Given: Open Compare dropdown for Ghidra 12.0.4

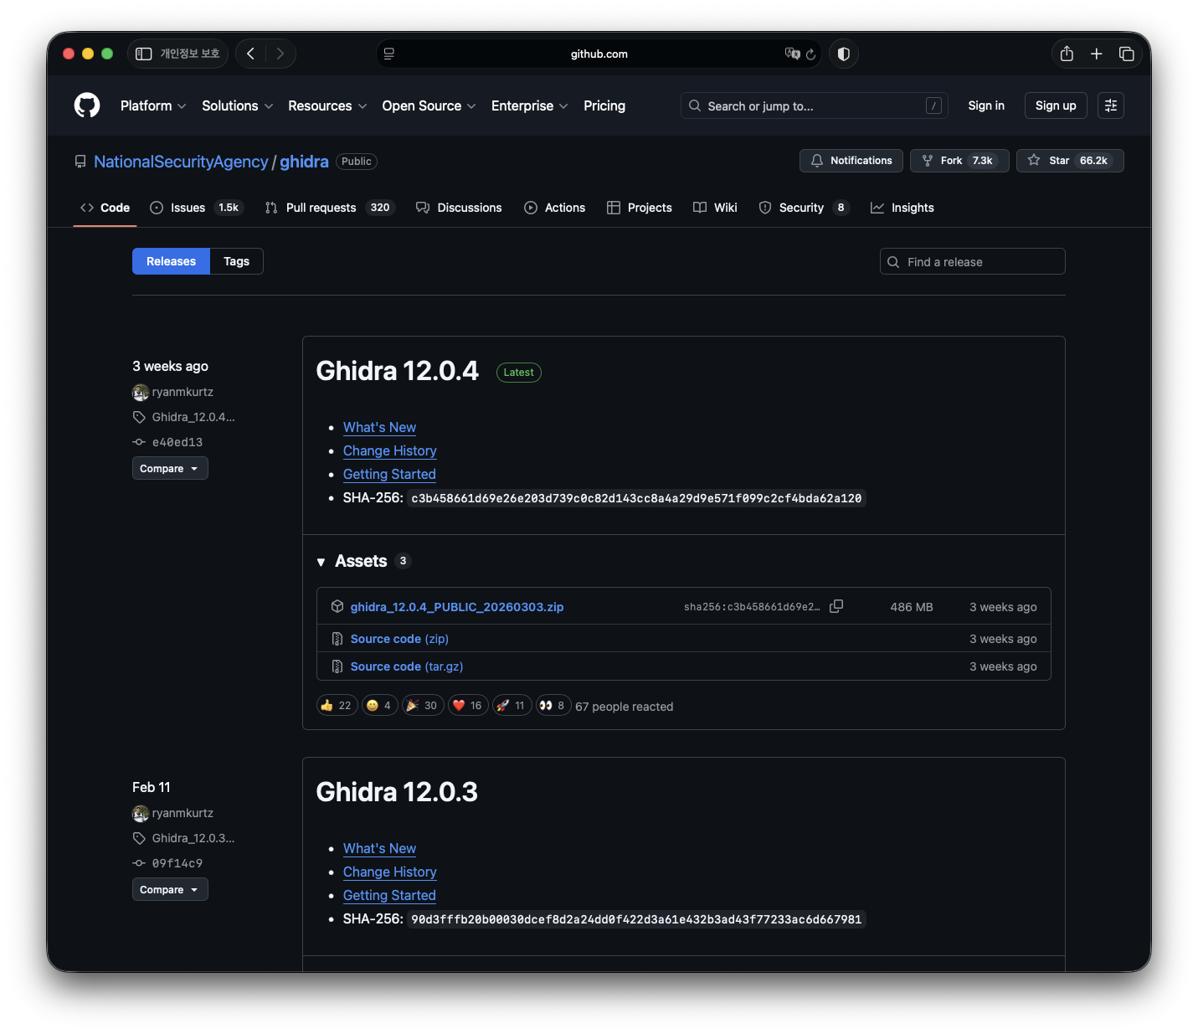Looking at the screenshot, I should 169,469.
